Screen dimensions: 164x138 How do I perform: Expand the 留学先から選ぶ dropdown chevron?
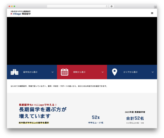tap(52, 72)
